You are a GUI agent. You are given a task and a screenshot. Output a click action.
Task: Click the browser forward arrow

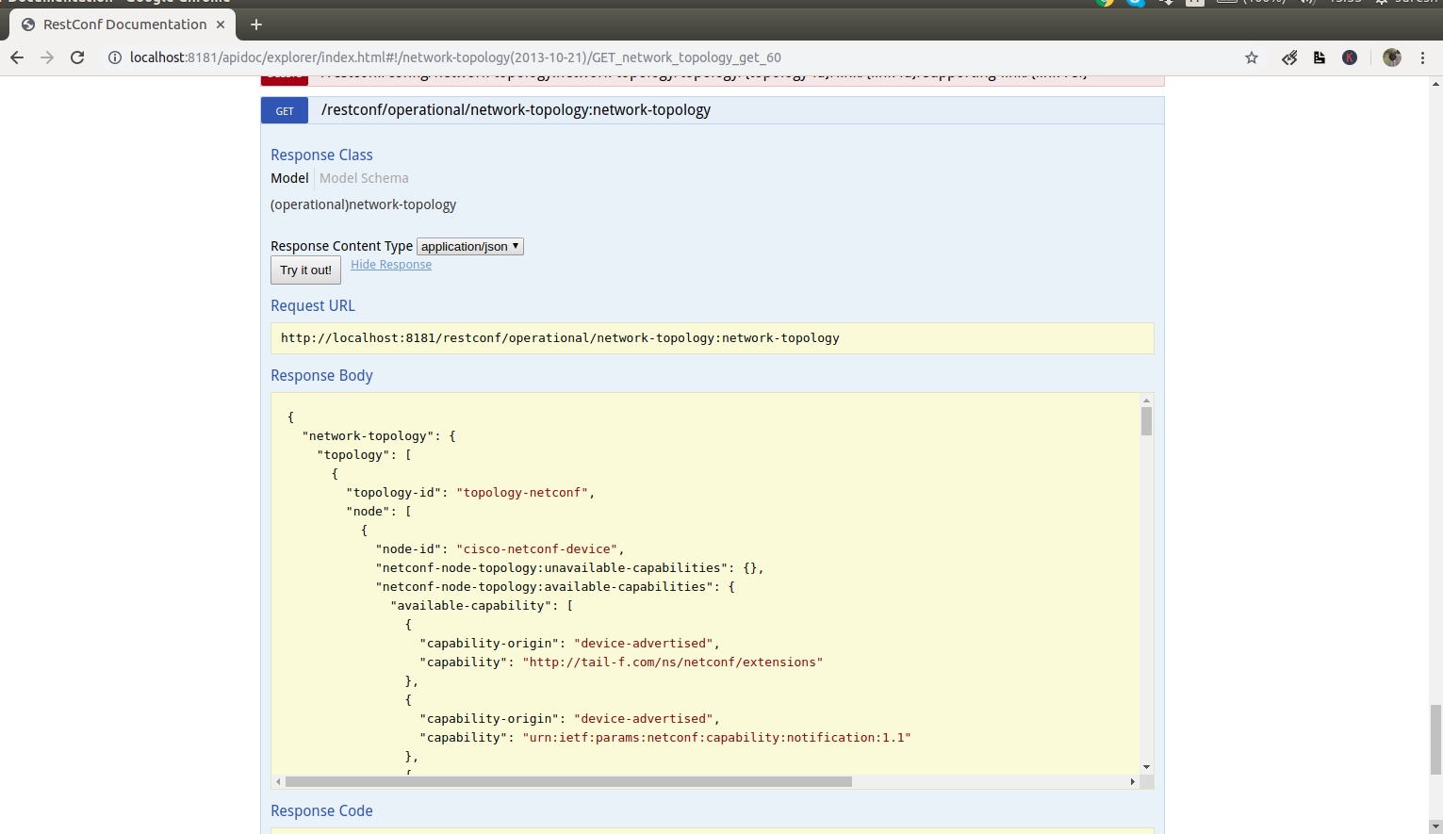(47, 57)
